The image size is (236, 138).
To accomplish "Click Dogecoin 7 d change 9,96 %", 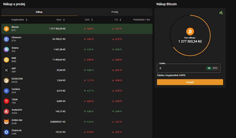I will click(117, 80).
